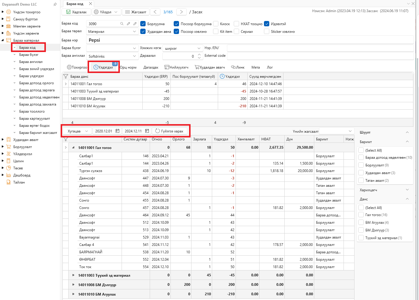Screen dimensions: 419x300
Task: Click the search magnifier in Бараа код field
Action: click(x=122, y=24)
